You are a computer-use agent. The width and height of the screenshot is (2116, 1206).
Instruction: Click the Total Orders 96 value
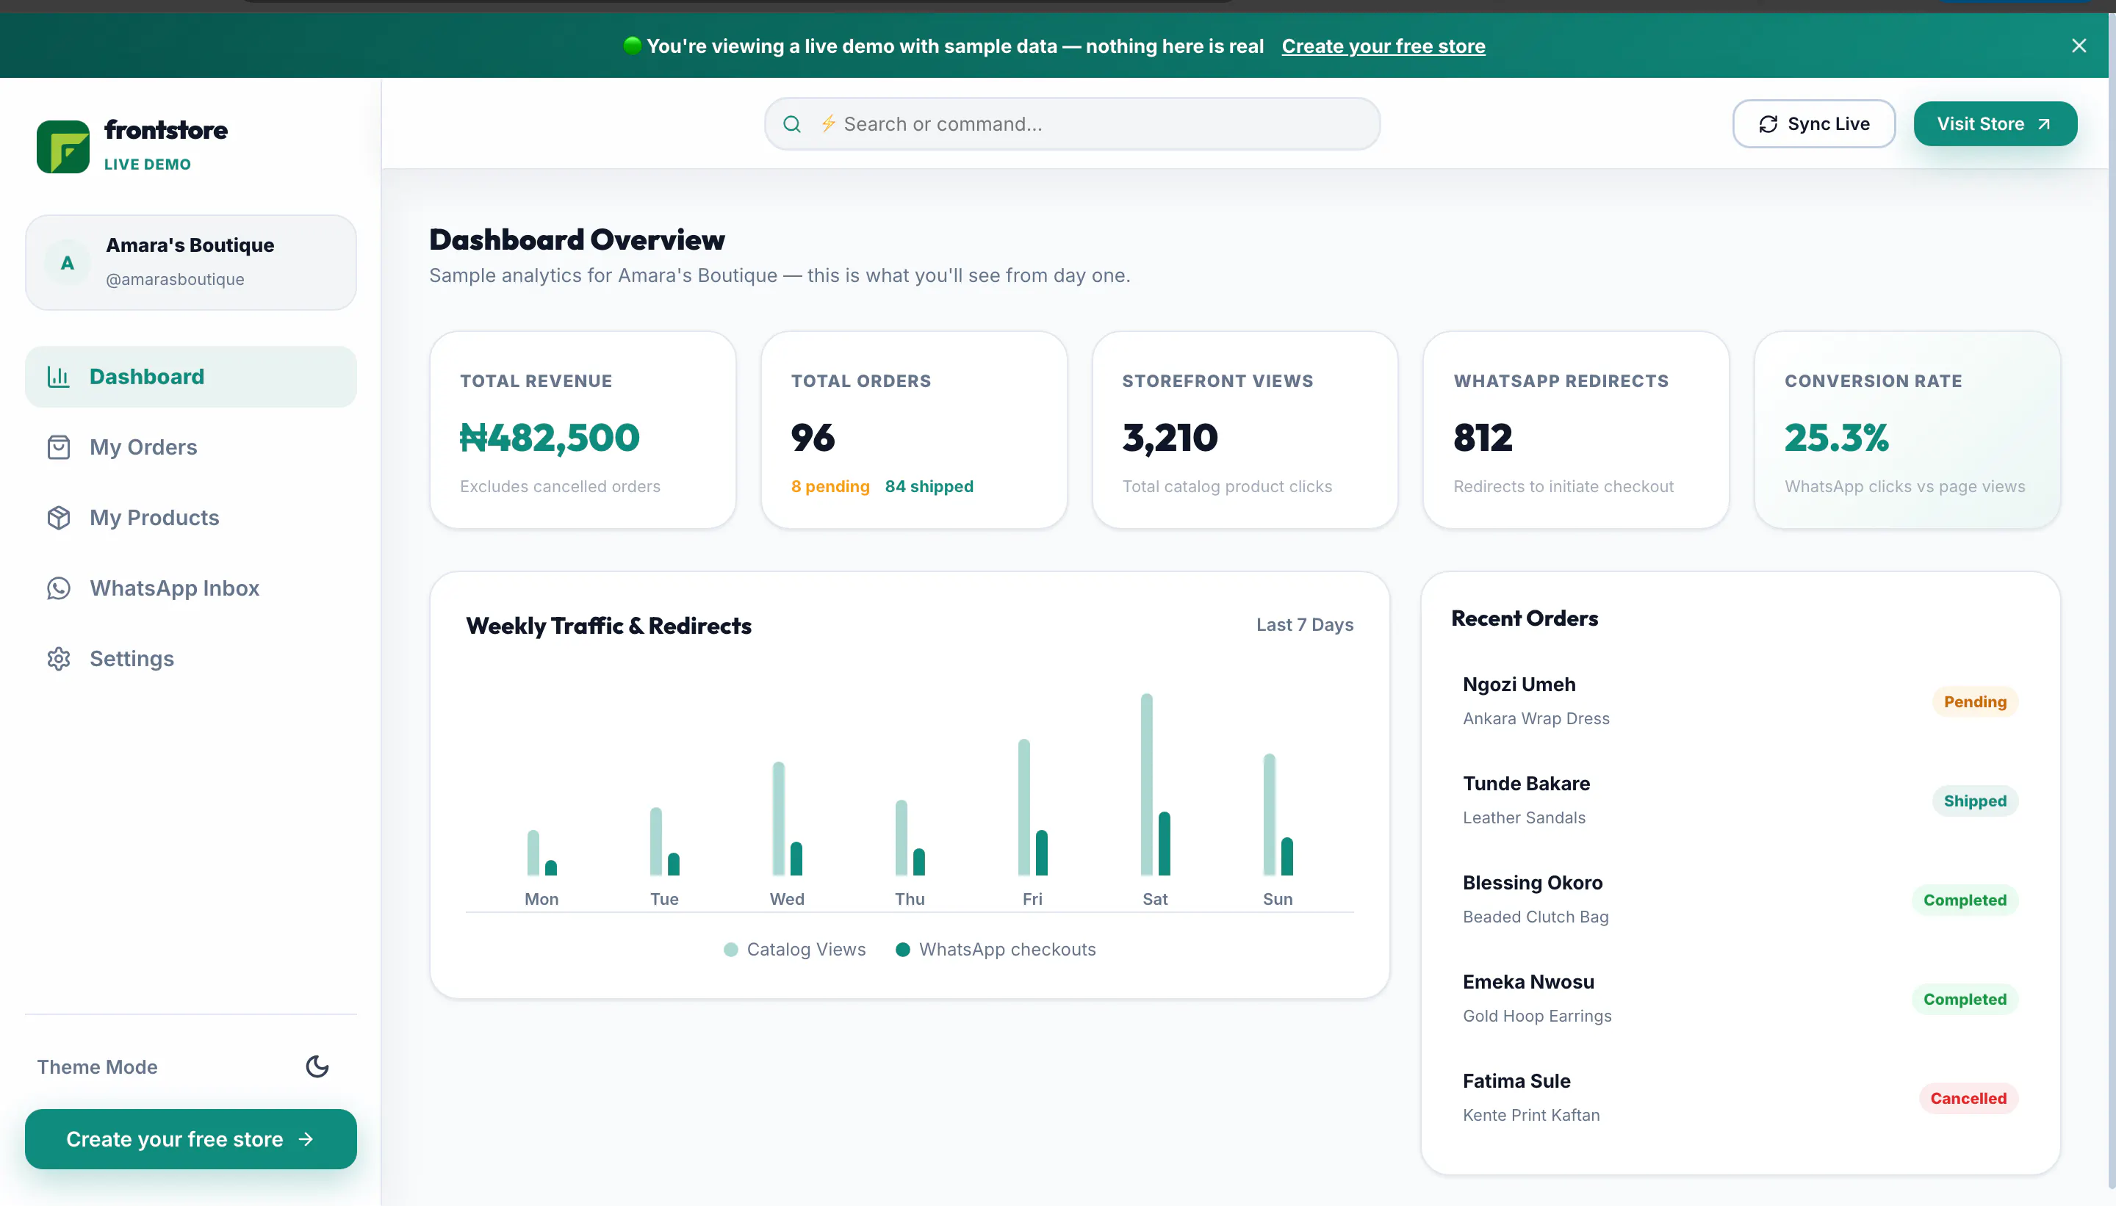click(x=813, y=437)
